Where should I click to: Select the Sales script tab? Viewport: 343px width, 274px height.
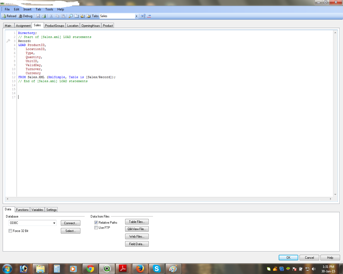(x=37, y=25)
